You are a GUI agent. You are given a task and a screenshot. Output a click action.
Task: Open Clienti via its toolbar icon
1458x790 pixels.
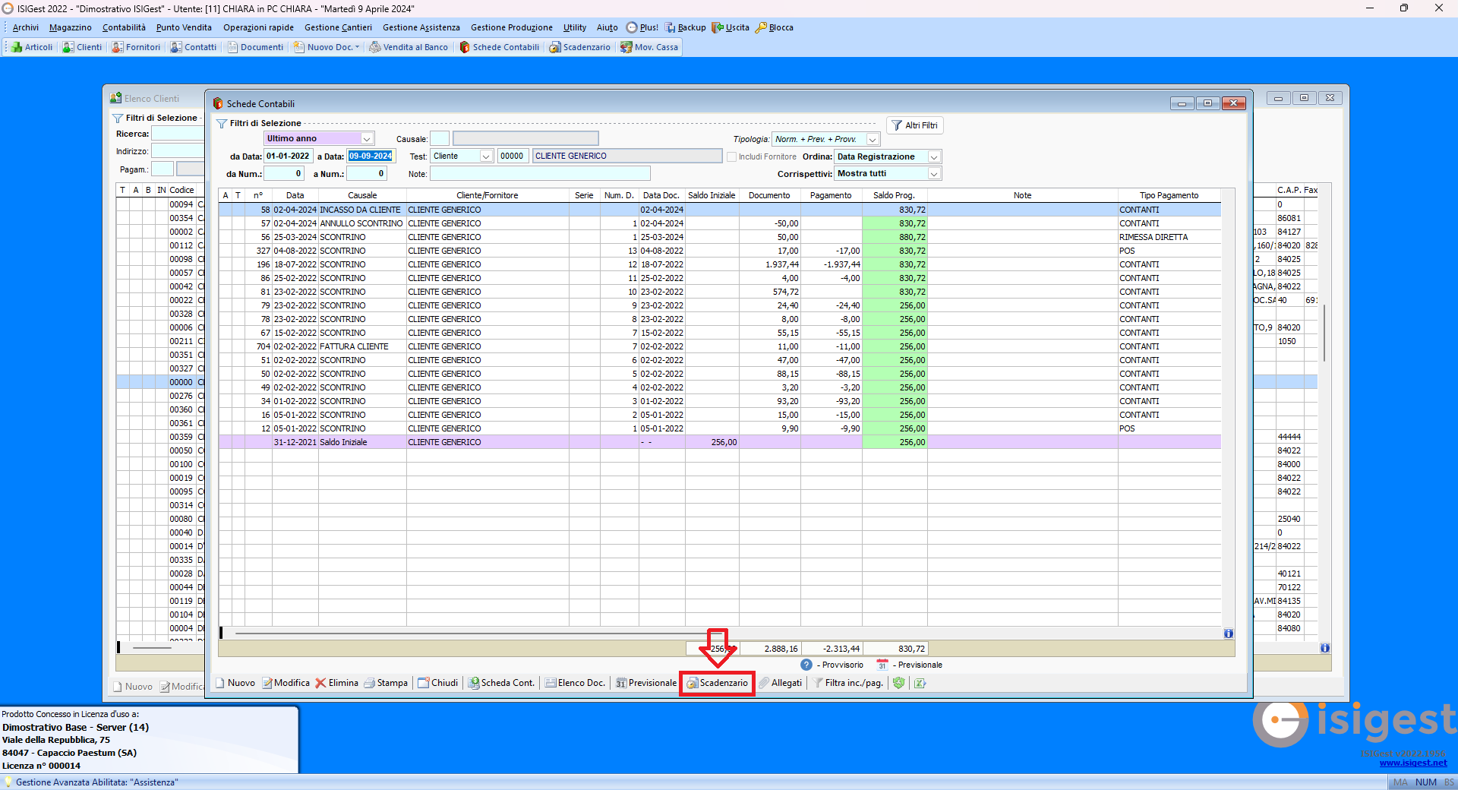pos(81,46)
